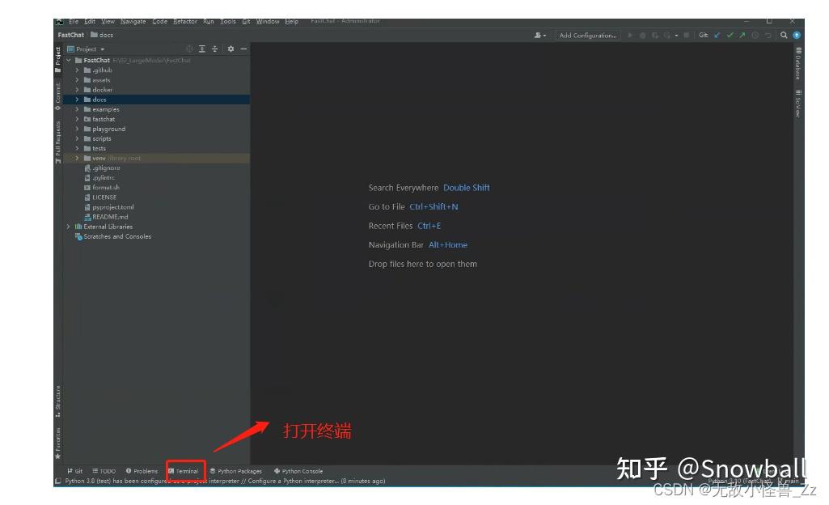This screenshot has width=829, height=505.
Task: Select Scratches and Consoles node
Action: point(113,236)
